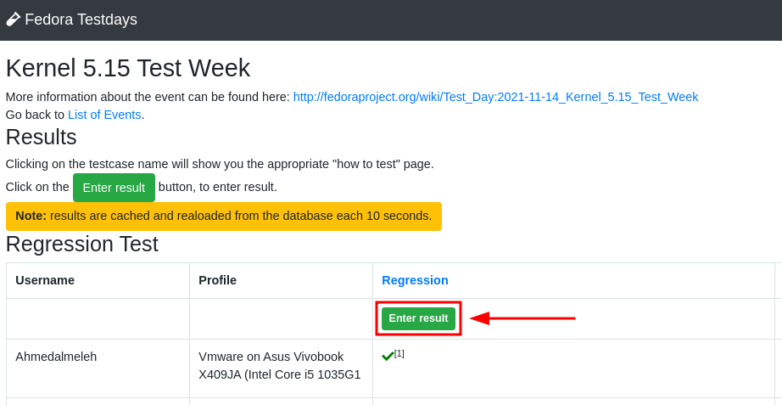Screen dimensions: 782x405
Task: Open the Fedora Testdays home link
Action: [81, 20]
